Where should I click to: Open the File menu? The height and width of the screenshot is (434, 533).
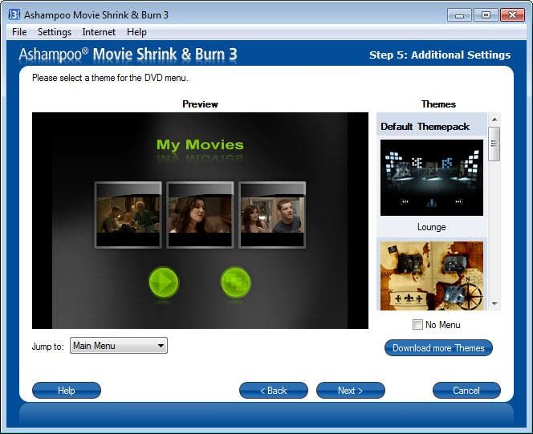(x=19, y=32)
